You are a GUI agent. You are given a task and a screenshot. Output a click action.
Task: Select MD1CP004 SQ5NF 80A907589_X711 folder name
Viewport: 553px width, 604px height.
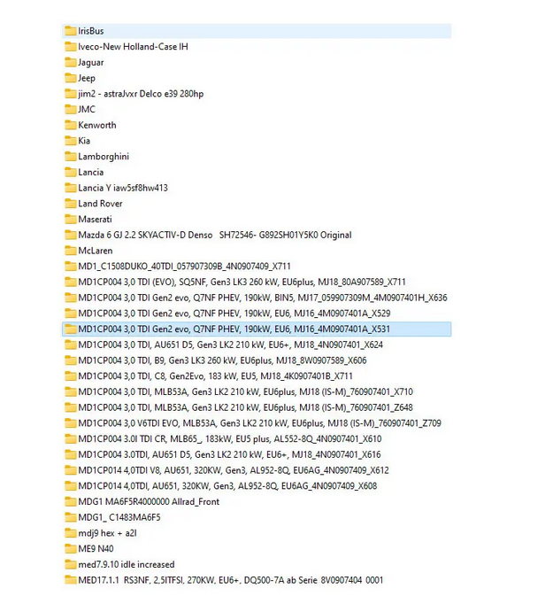click(x=242, y=283)
